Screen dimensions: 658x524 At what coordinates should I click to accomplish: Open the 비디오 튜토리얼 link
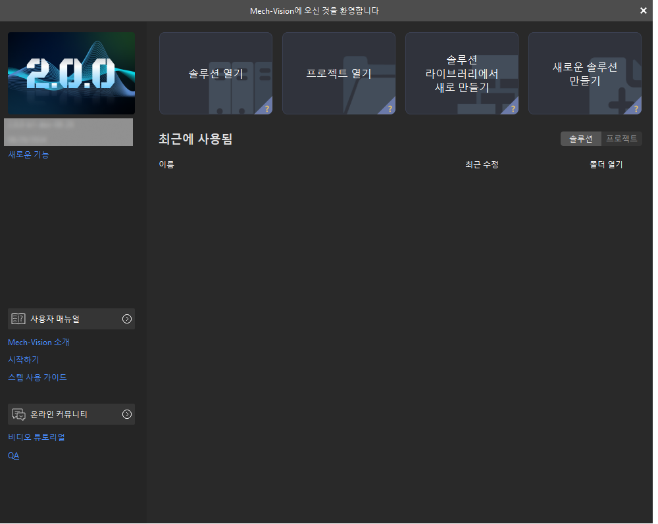point(36,437)
